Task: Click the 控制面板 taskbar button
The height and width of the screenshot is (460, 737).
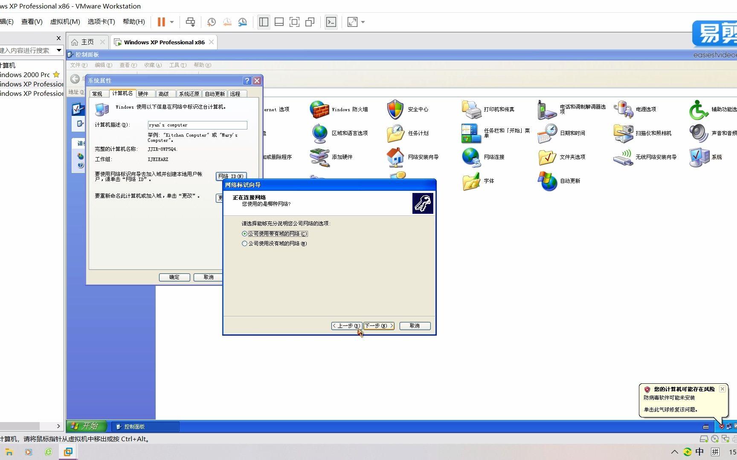Action: click(146, 426)
